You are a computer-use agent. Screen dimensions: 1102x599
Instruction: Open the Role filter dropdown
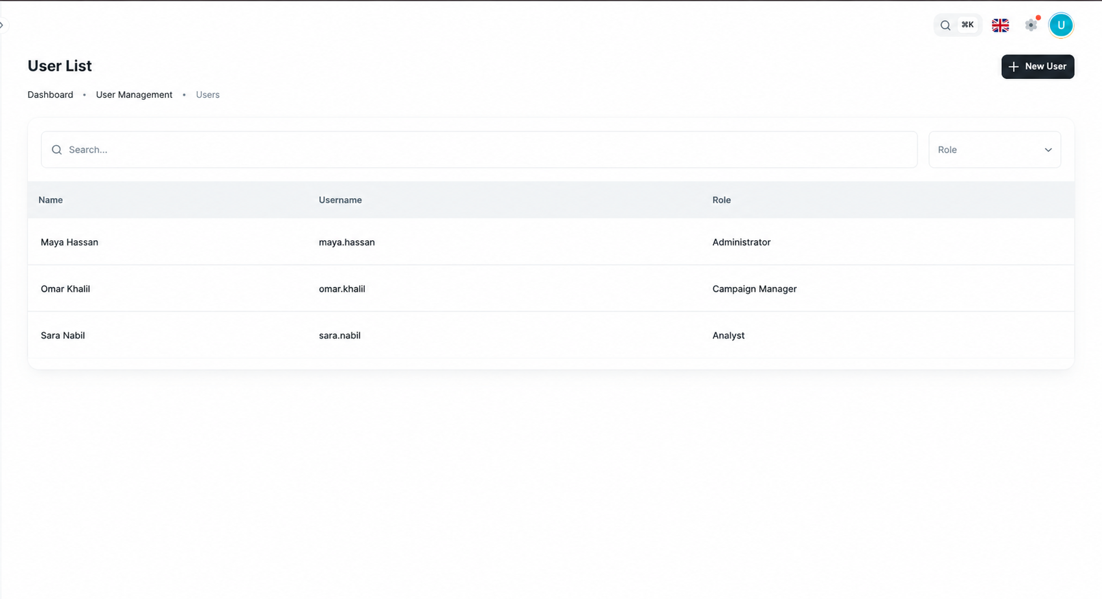click(994, 150)
